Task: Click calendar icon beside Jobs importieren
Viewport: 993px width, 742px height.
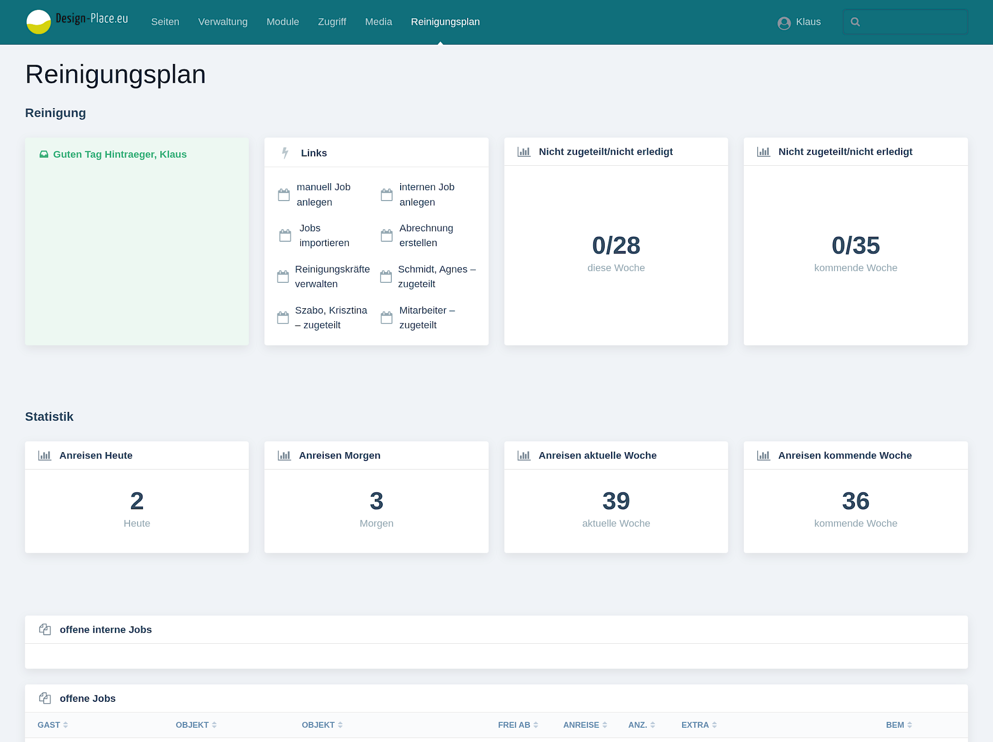Action: (x=285, y=235)
